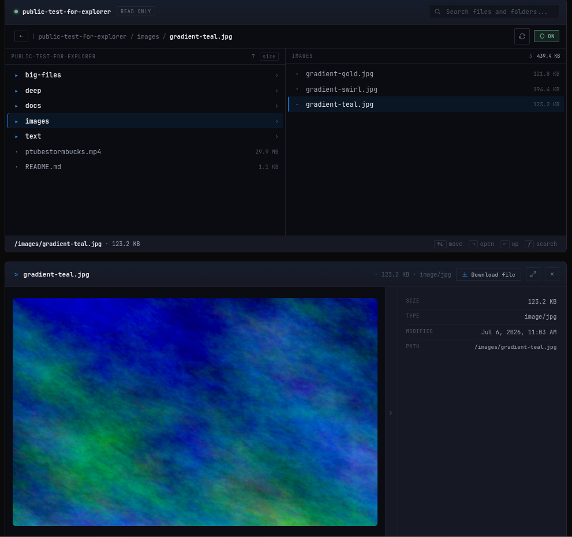Click the 194.4 KB size value
The width and height of the screenshot is (572, 537).
[546, 89]
